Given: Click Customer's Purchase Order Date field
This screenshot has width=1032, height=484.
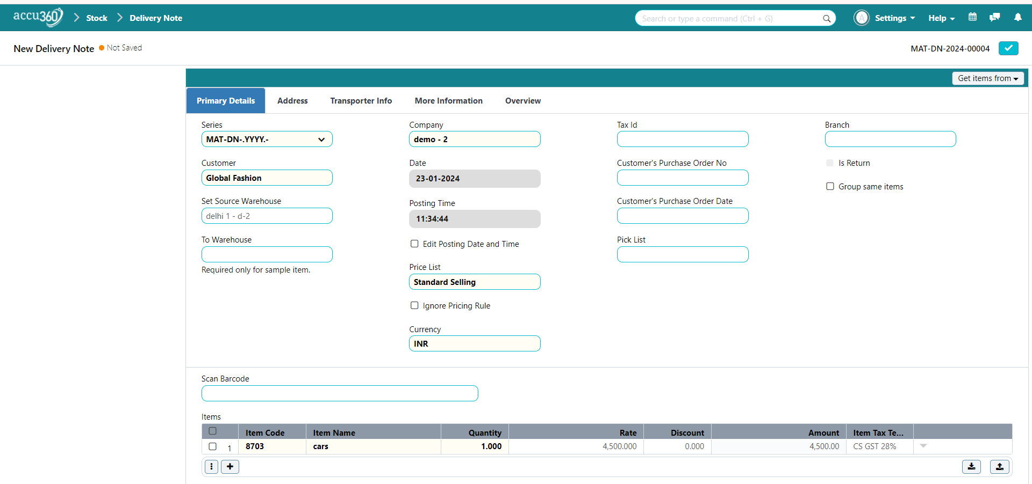Looking at the screenshot, I should [x=683, y=216].
